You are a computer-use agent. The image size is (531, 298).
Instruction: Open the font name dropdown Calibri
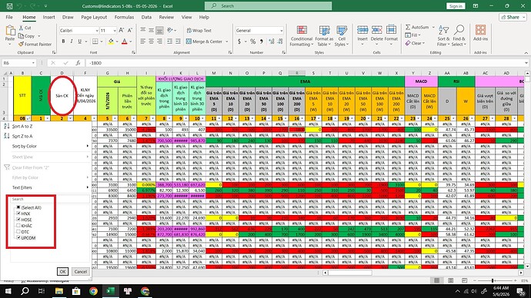(x=97, y=31)
